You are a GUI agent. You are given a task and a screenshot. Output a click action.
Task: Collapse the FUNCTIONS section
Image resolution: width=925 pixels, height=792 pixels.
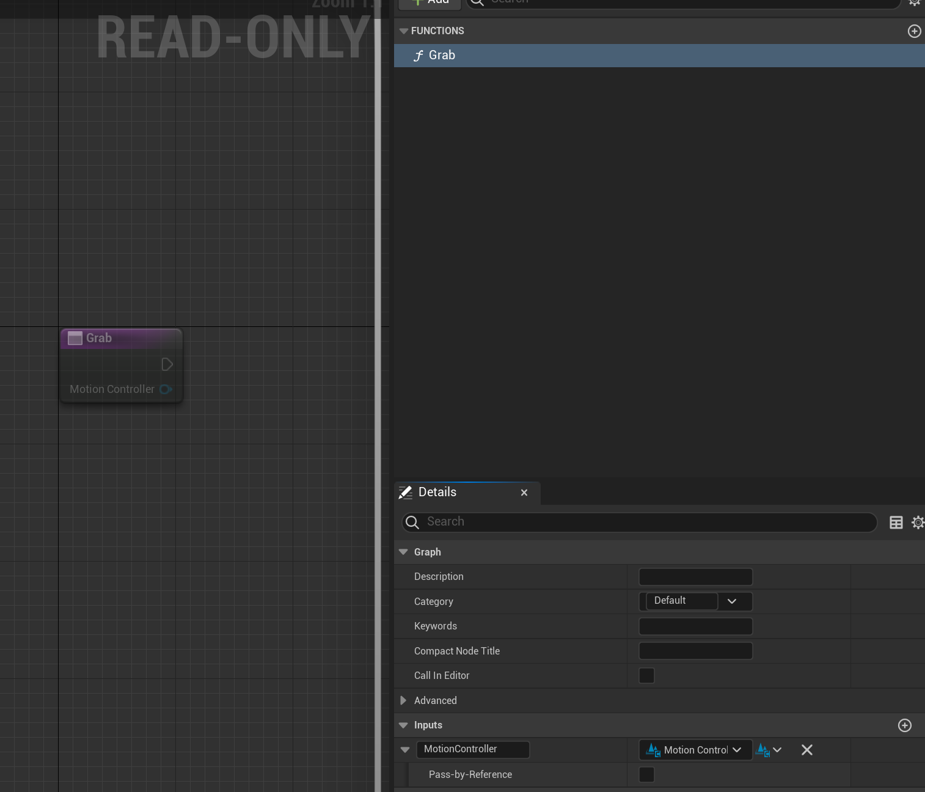click(x=403, y=31)
